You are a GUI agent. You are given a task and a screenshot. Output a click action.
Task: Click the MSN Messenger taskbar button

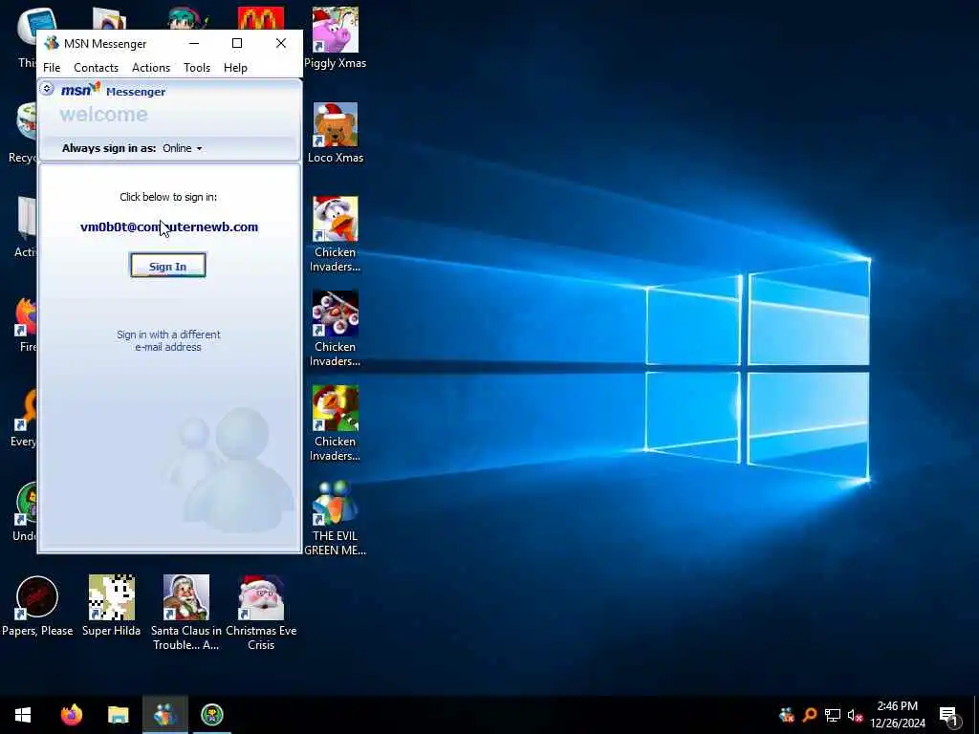(164, 715)
